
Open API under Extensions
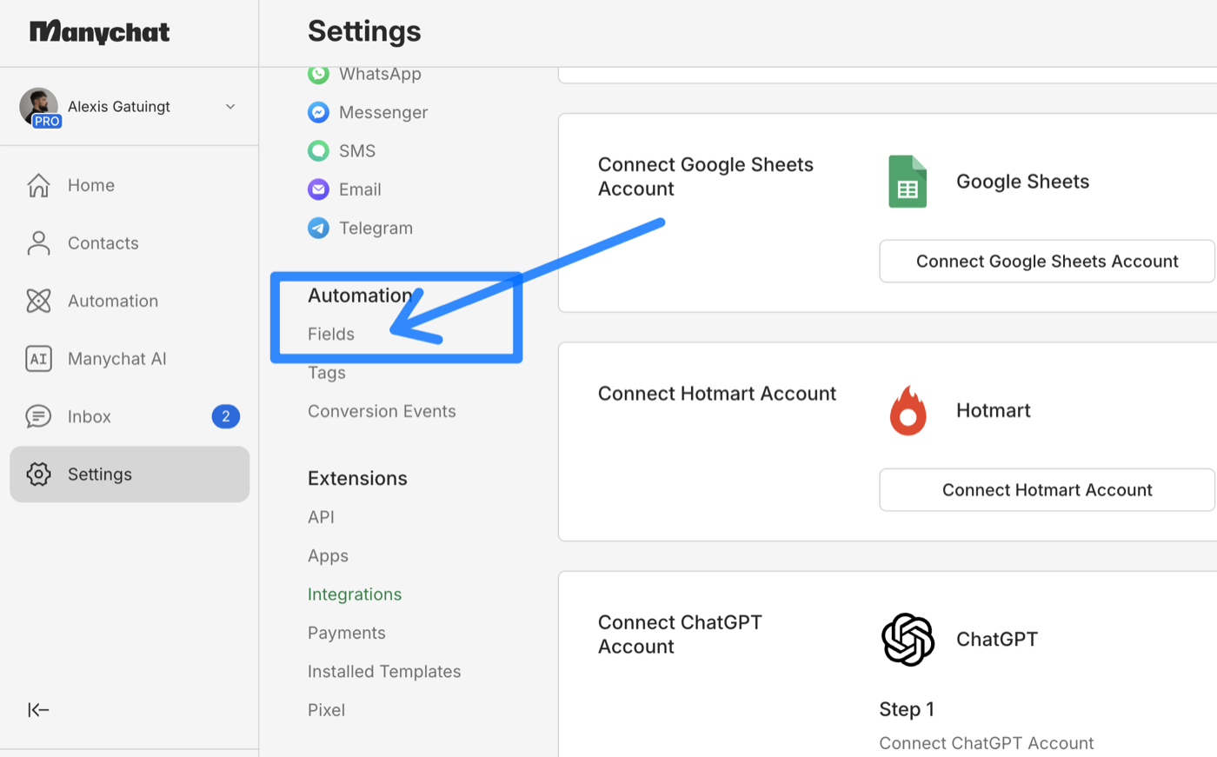[321, 517]
